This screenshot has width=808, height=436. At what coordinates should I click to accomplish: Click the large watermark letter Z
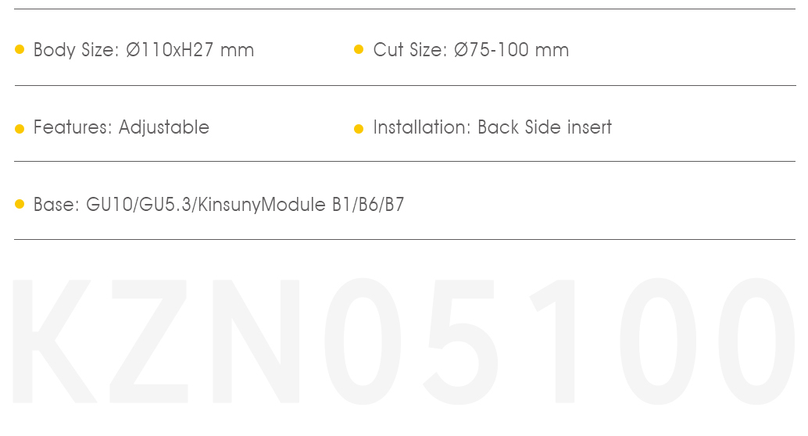coord(149,341)
